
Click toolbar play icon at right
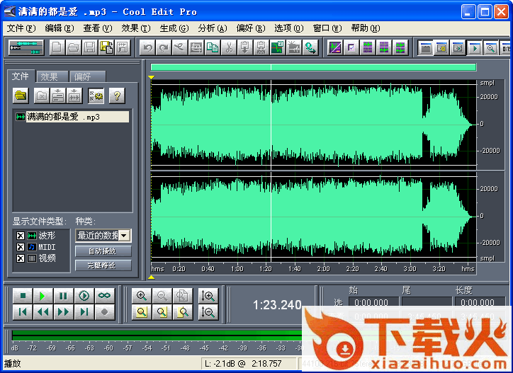coord(475,48)
